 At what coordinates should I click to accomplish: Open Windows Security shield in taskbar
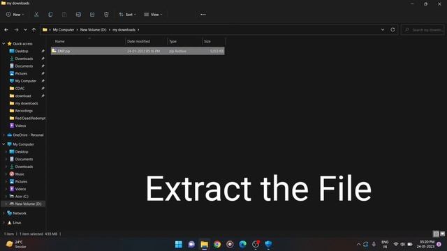click(x=268, y=244)
